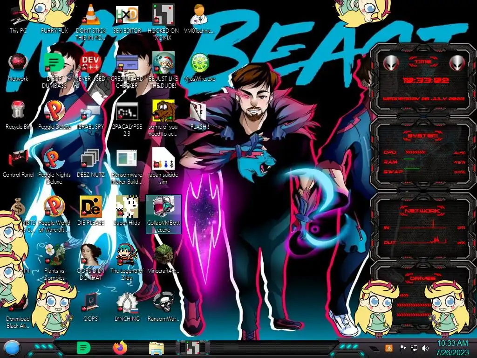Open File Explorer from the taskbar
Viewport: 477px width, 358px height.
coord(157,348)
